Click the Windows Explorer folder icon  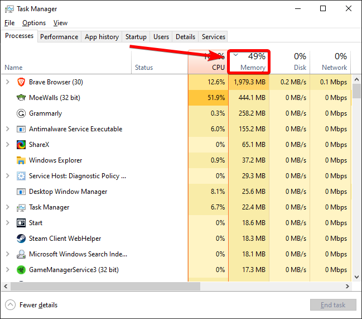coord(21,160)
